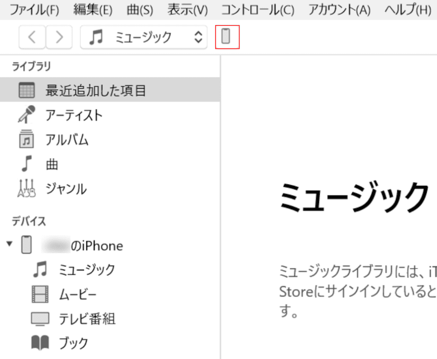437x359 pixels.
Task: Open the 編集(E) menu
Action: tap(93, 10)
